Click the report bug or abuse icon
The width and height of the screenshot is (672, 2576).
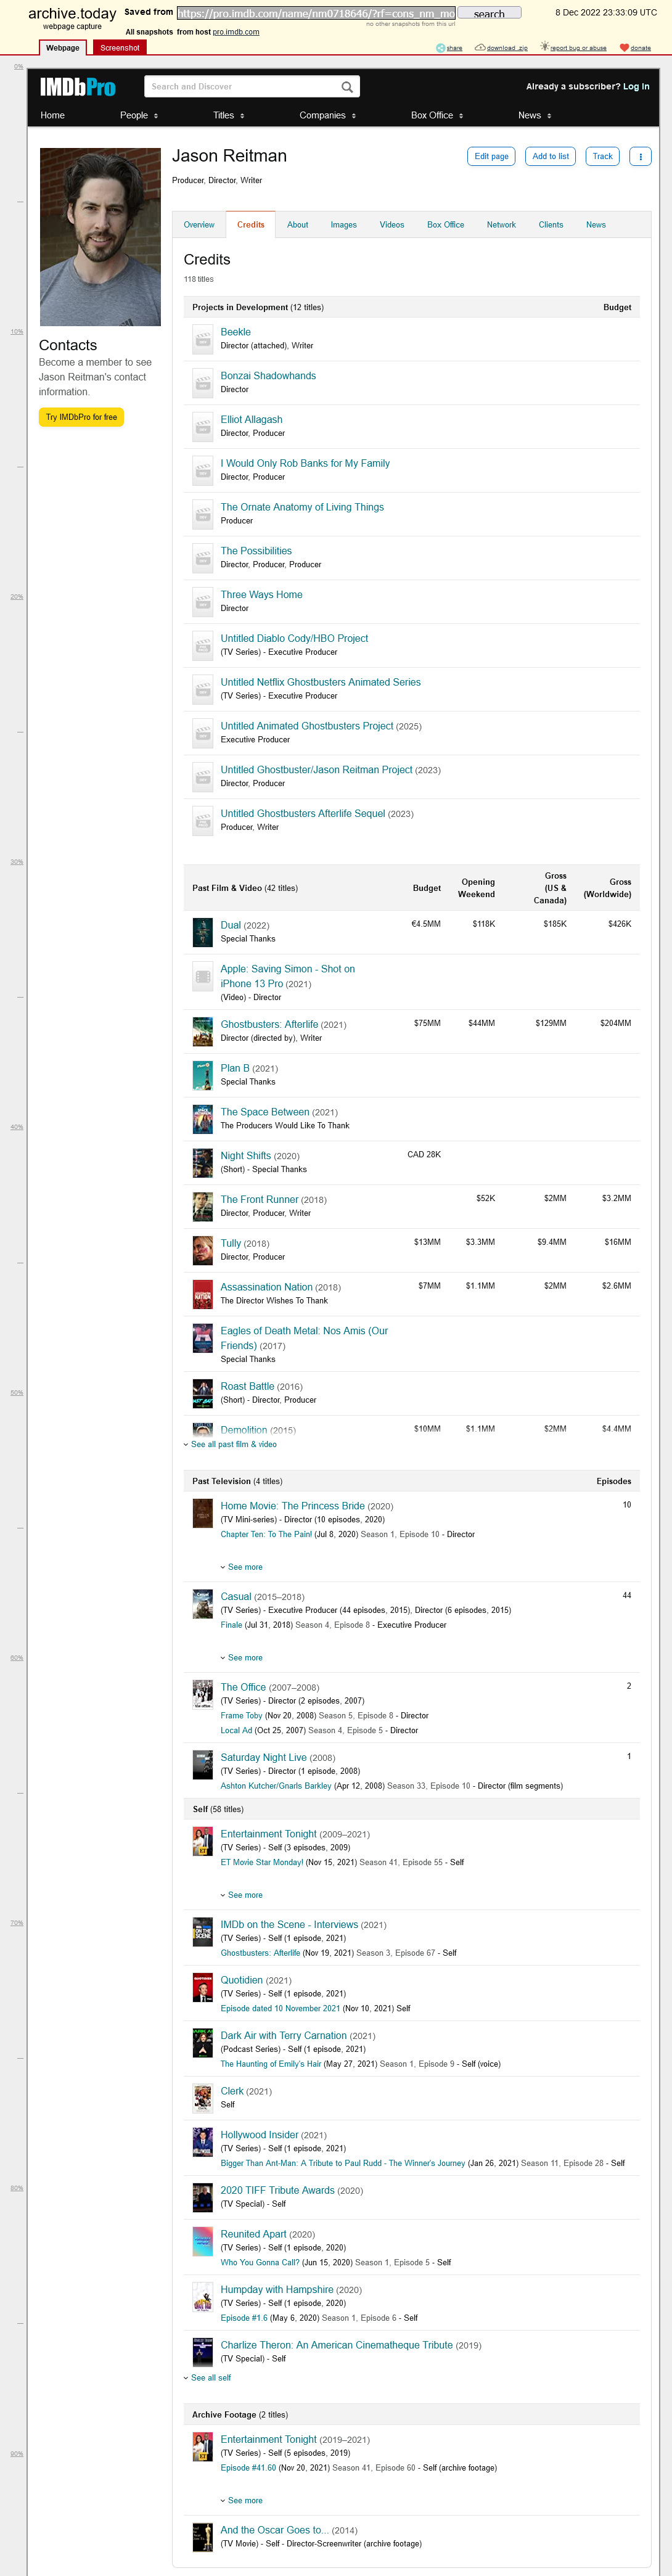coord(544,47)
